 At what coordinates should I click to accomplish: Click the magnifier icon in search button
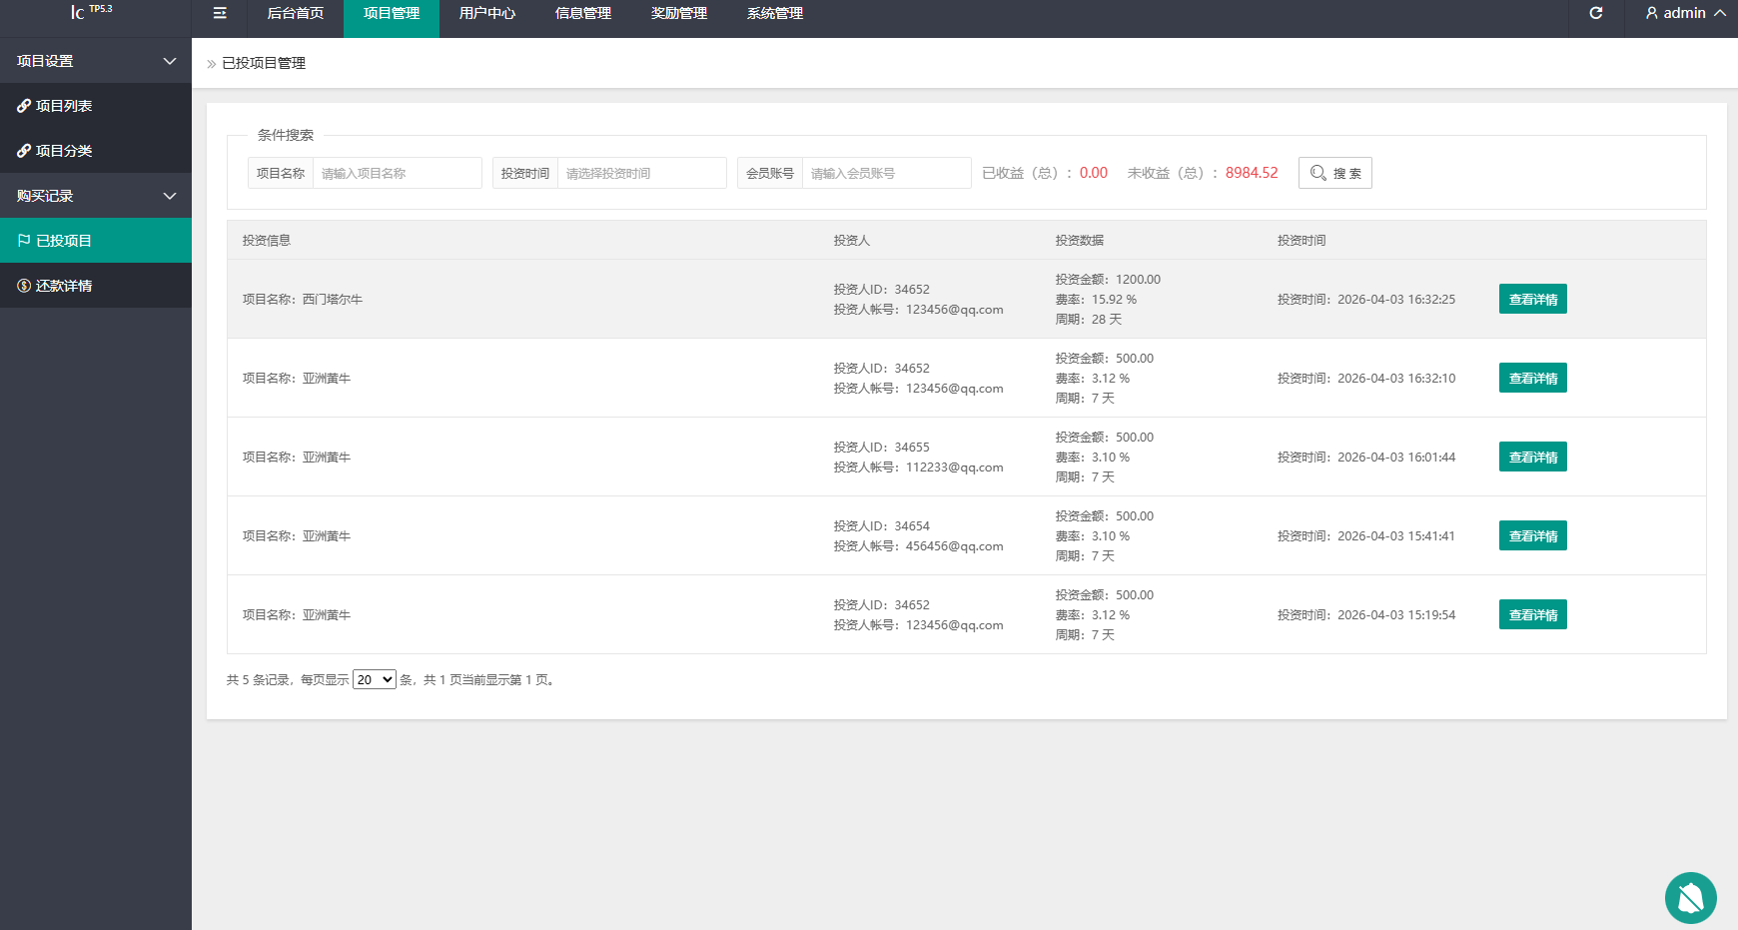(x=1318, y=173)
